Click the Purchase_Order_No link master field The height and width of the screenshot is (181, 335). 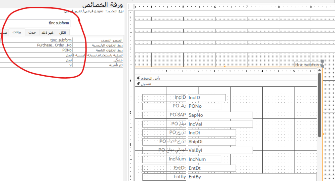[x=37, y=45]
